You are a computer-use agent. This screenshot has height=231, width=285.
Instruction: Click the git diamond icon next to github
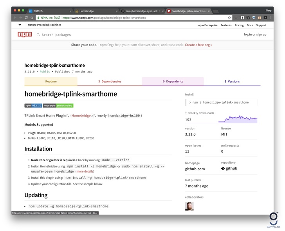click(223, 168)
